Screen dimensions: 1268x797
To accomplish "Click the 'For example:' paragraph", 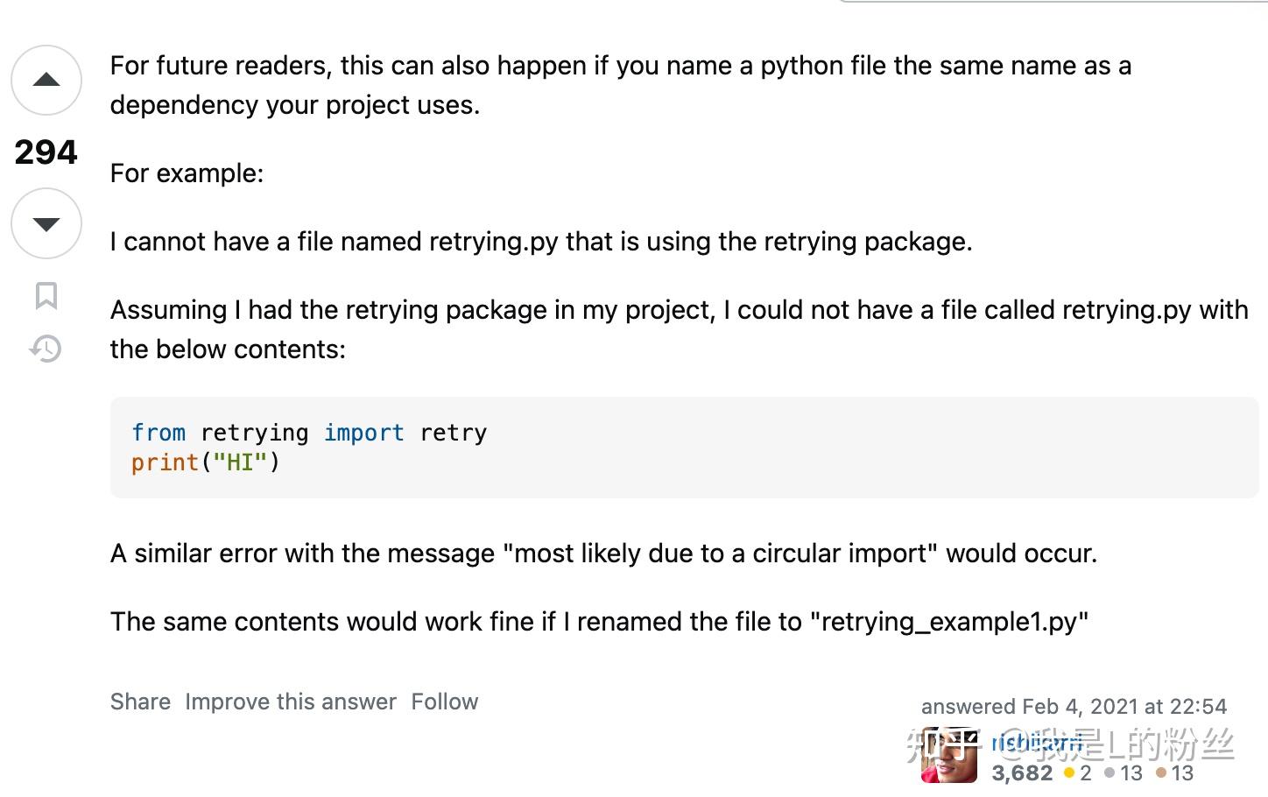I will pyautogui.click(x=187, y=173).
